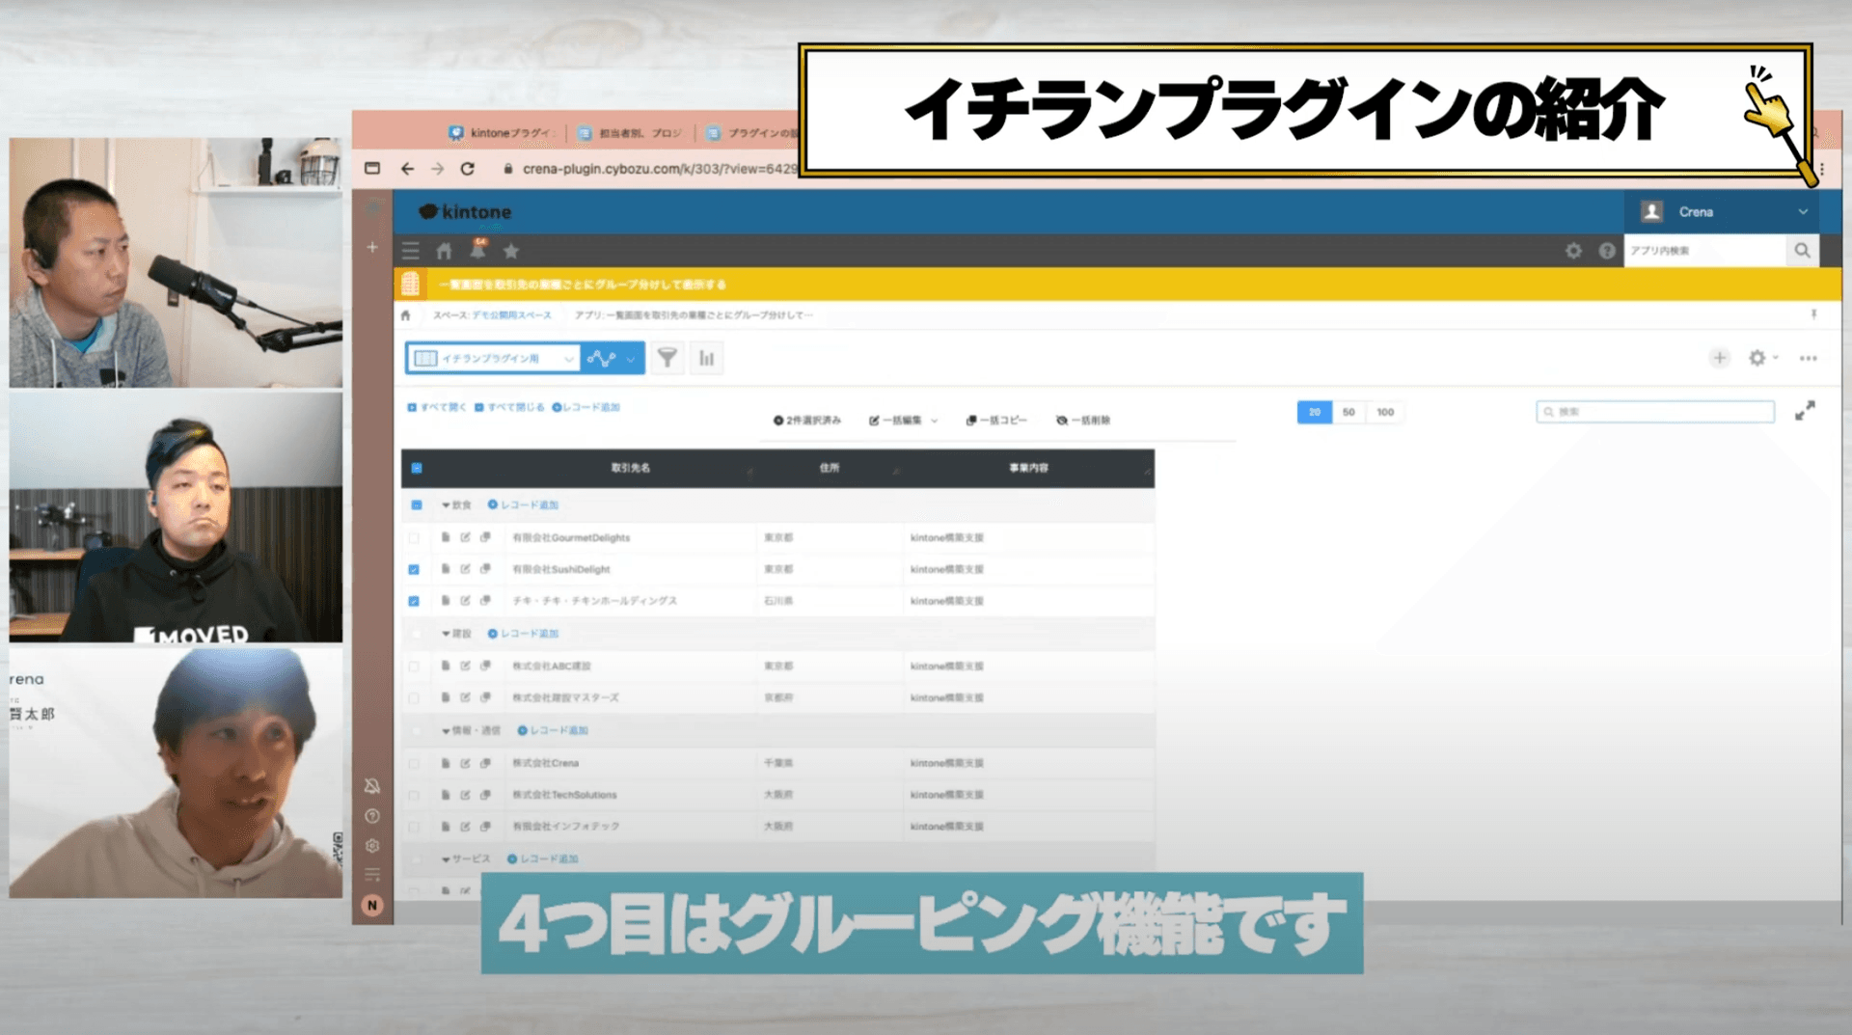This screenshot has width=1852, height=1035.
Task: Expand the list to full screen
Action: tap(1805, 411)
